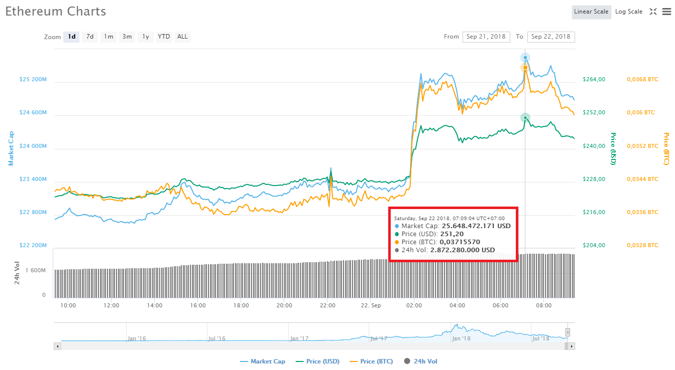
Task: Select the 1y zoom range
Action: pyautogui.click(x=146, y=37)
